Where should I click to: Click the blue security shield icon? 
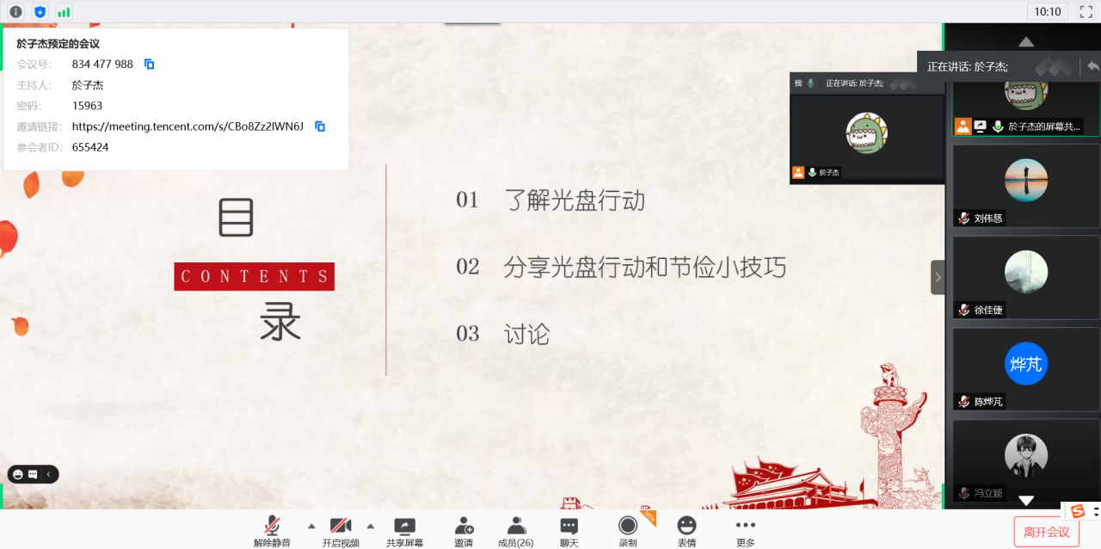(x=40, y=12)
